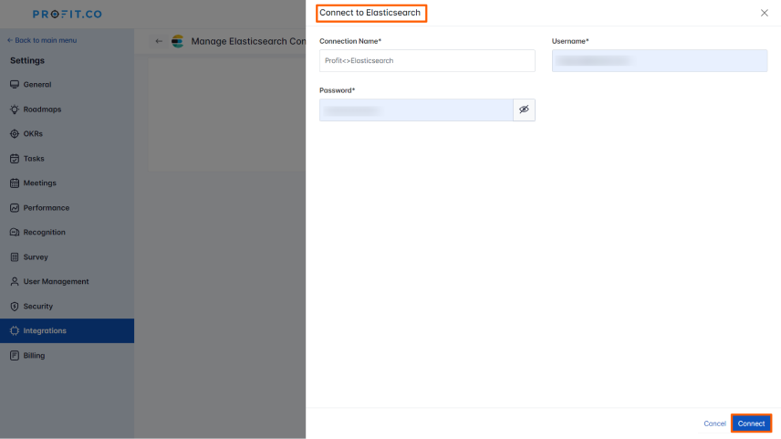Click the Security shield icon
The image size is (781, 439).
(x=15, y=306)
